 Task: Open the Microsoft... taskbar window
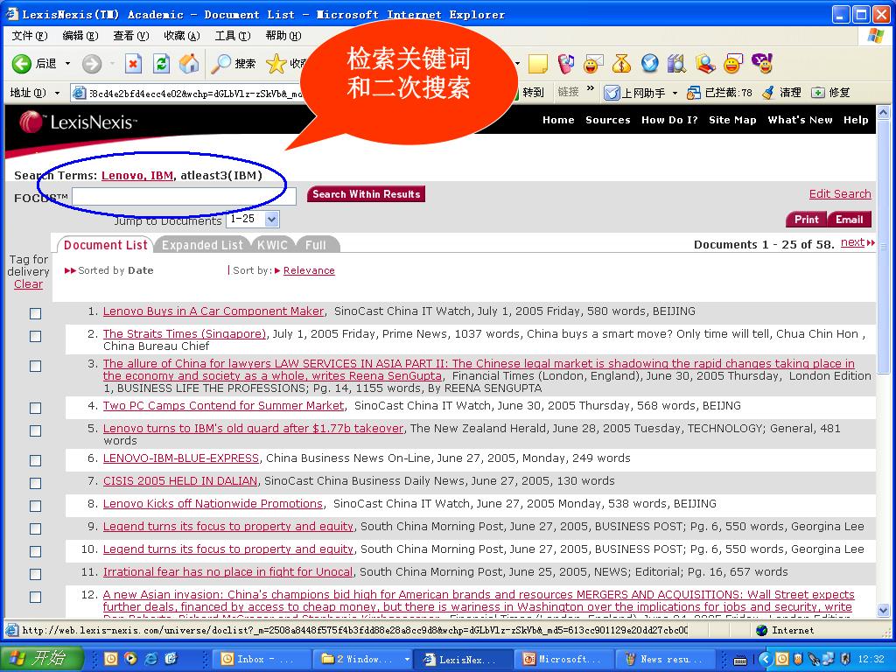click(x=563, y=659)
